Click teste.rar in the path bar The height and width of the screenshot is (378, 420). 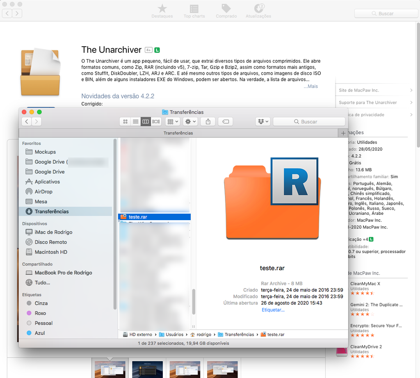click(x=272, y=335)
